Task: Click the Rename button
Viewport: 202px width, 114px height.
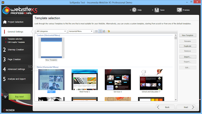Action: [x=188, y=41]
